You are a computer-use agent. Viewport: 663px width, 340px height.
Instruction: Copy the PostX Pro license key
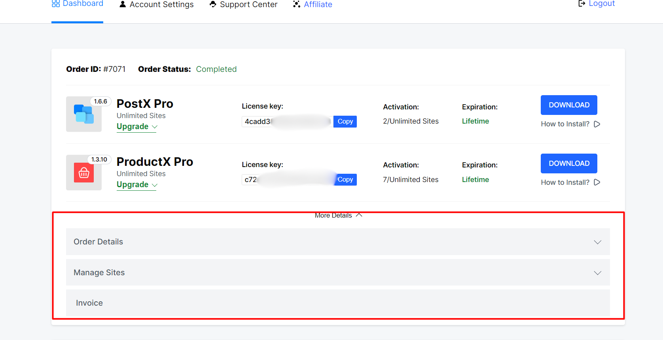coord(345,122)
